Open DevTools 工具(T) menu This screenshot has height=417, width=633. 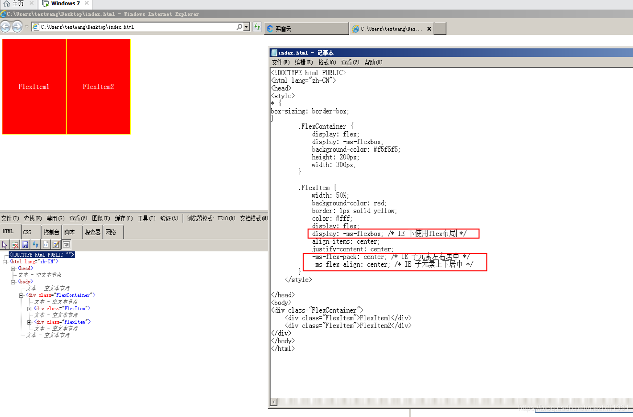pyautogui.click(x=147, y=218)
